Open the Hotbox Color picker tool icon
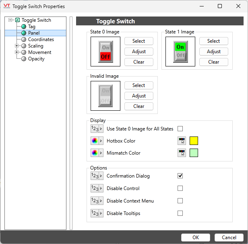 tap(182, 141)
